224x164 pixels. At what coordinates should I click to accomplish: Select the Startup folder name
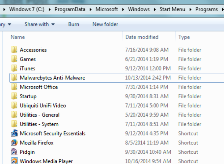[x=28, y=96]
